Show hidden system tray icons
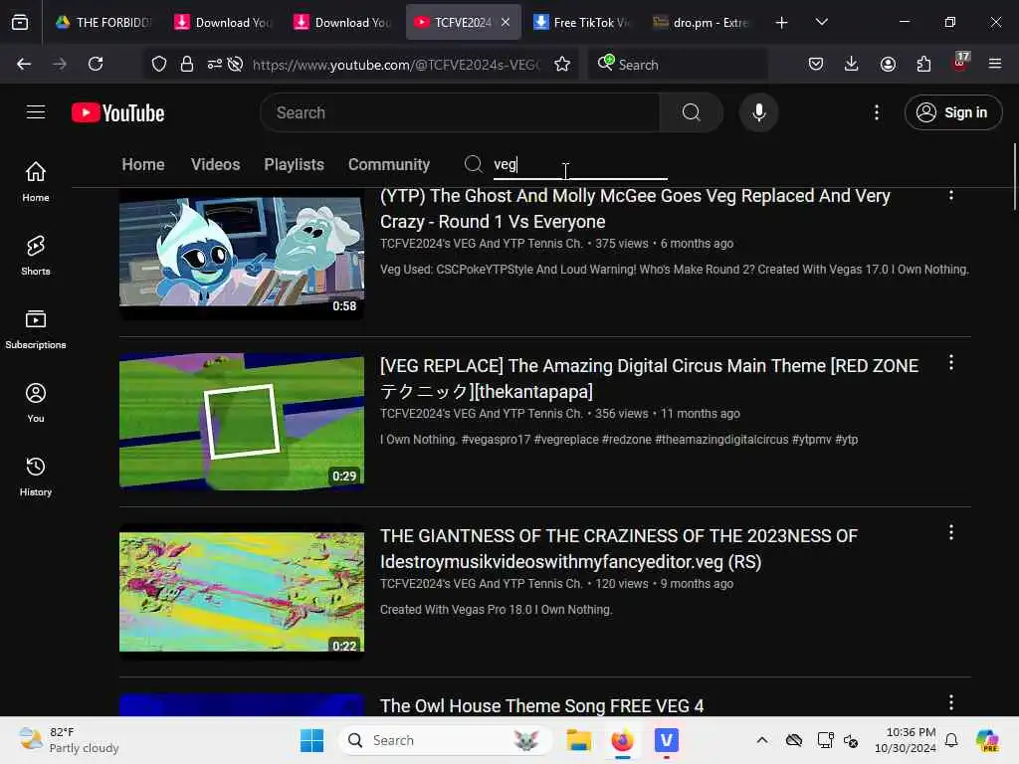The width and height of the screenshot is (1019, 764). point(761,740)
